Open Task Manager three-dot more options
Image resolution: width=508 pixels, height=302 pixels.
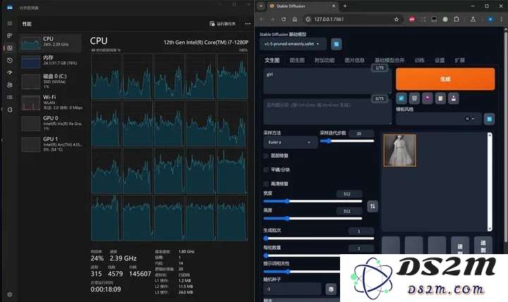[248, 24]
